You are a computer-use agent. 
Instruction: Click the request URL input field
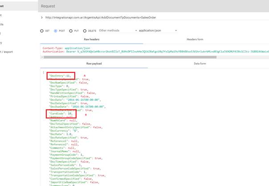tap(134, 18)
